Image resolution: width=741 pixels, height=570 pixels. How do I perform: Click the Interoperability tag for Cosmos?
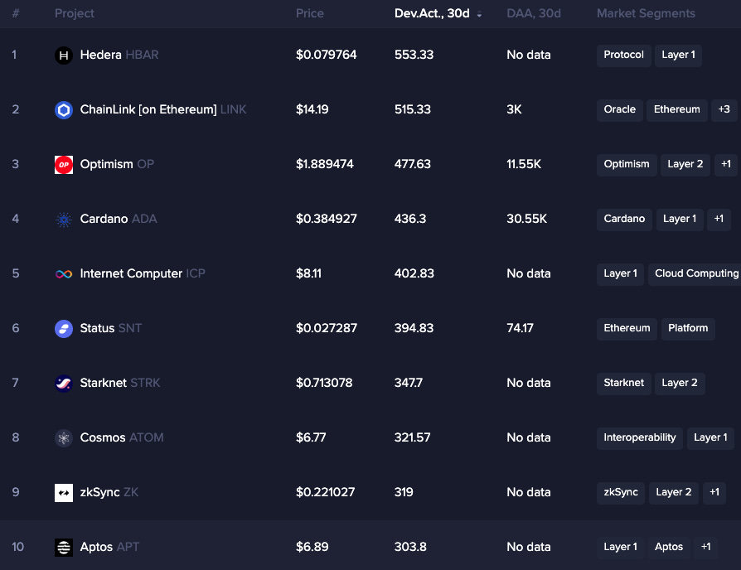click(640, 438)
